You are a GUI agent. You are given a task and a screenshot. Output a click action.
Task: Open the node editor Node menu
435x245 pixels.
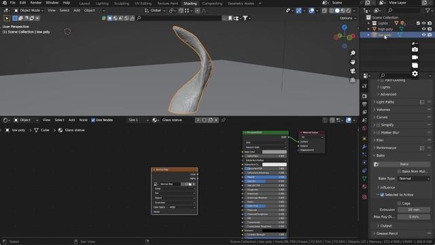pos(83,120)
